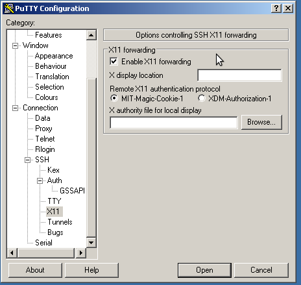Select Window category in tree
301x285 pixels.
(36, 45)
